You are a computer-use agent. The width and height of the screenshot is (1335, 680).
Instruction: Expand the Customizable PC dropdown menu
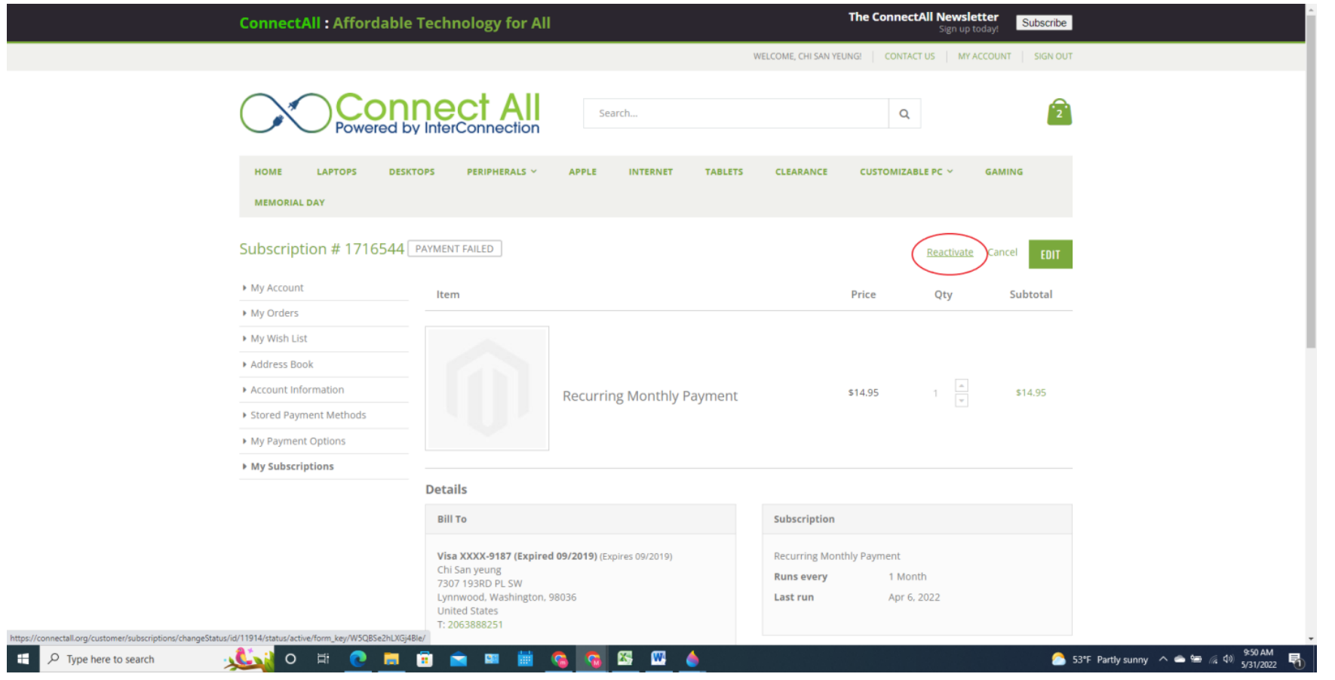click(906, 172)
